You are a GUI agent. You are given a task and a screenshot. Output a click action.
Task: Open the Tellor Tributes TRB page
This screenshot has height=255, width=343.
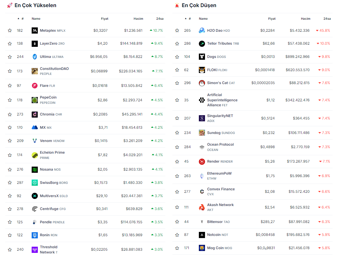pyautogui.click(x=223, y=44)
